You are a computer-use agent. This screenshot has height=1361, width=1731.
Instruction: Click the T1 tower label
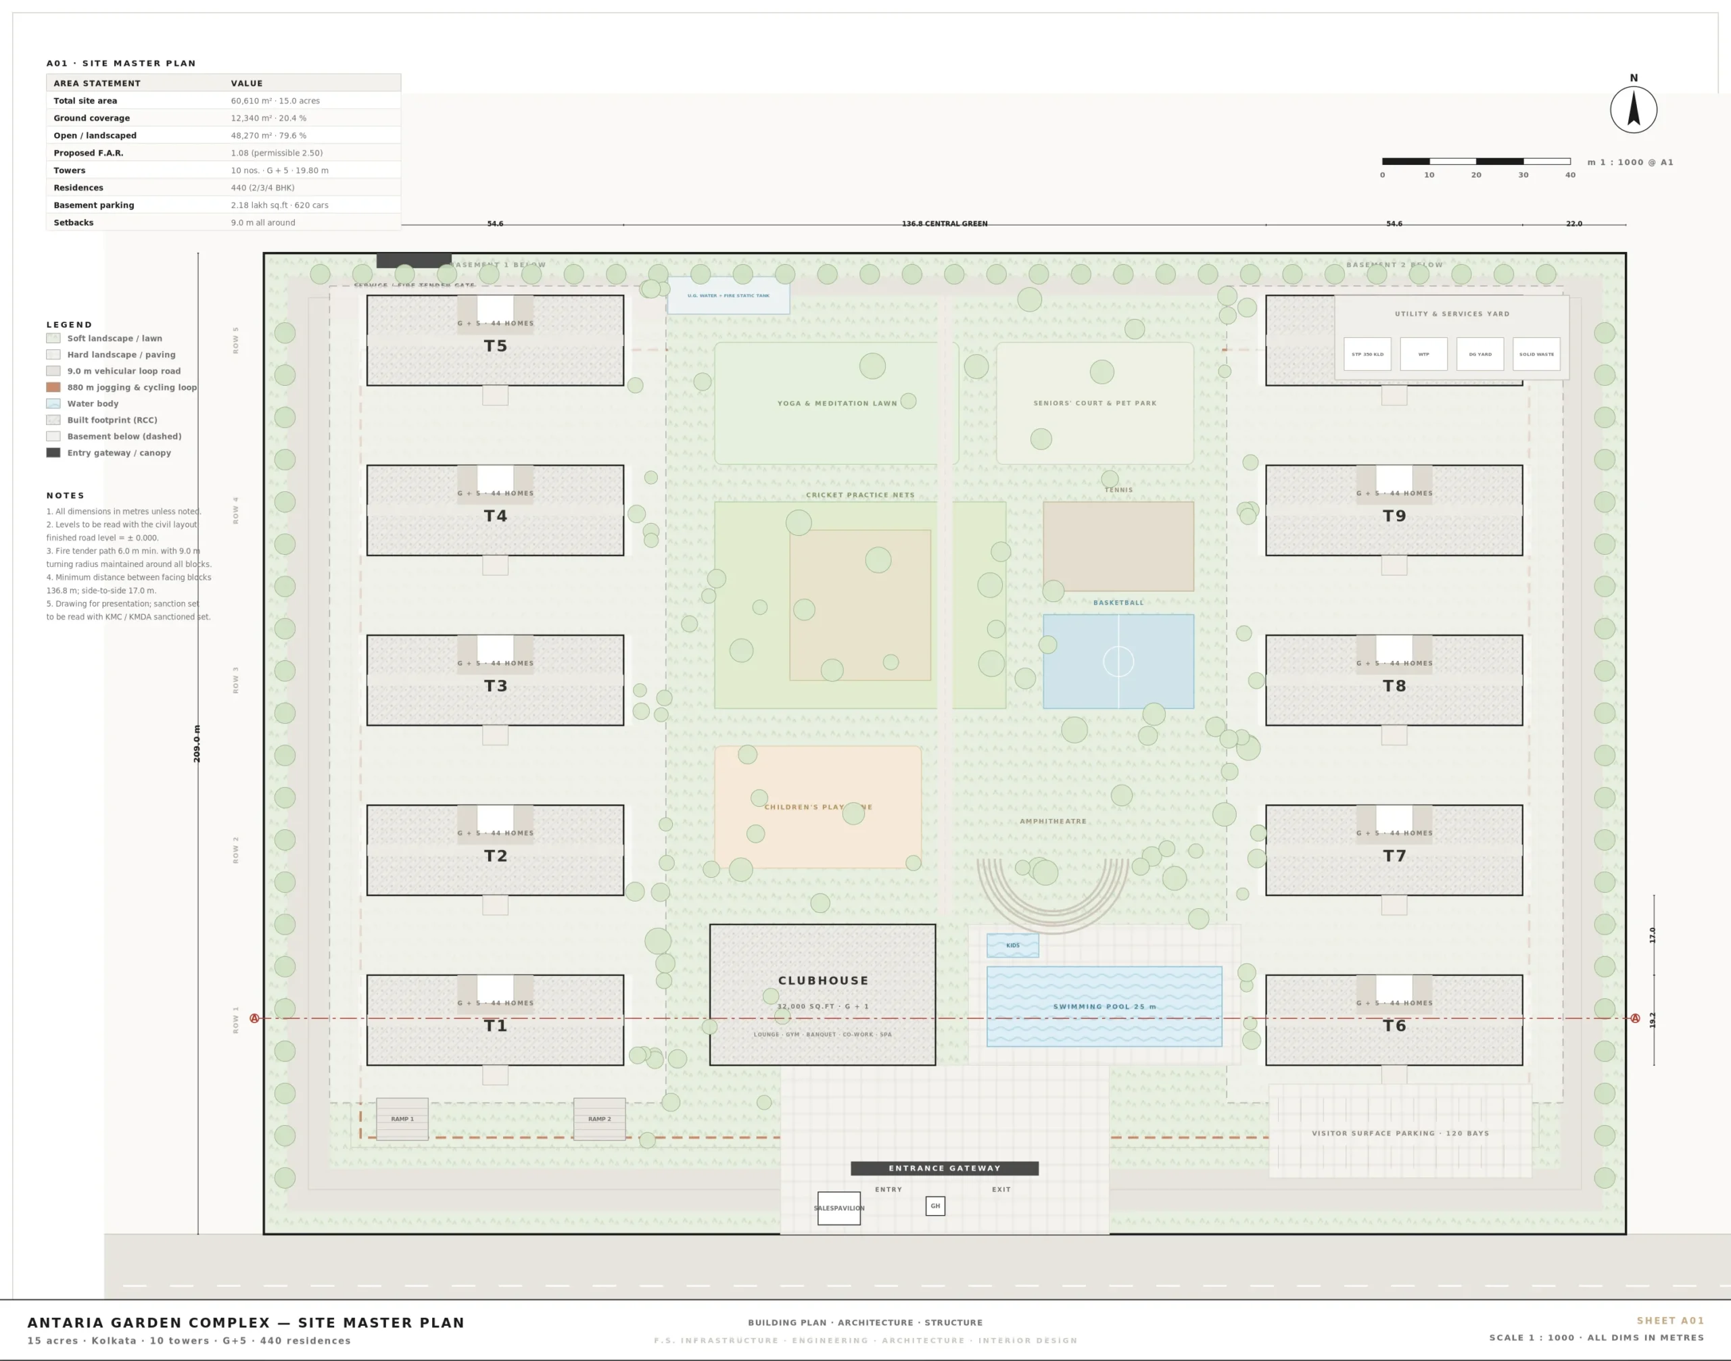pos(495,1026)
